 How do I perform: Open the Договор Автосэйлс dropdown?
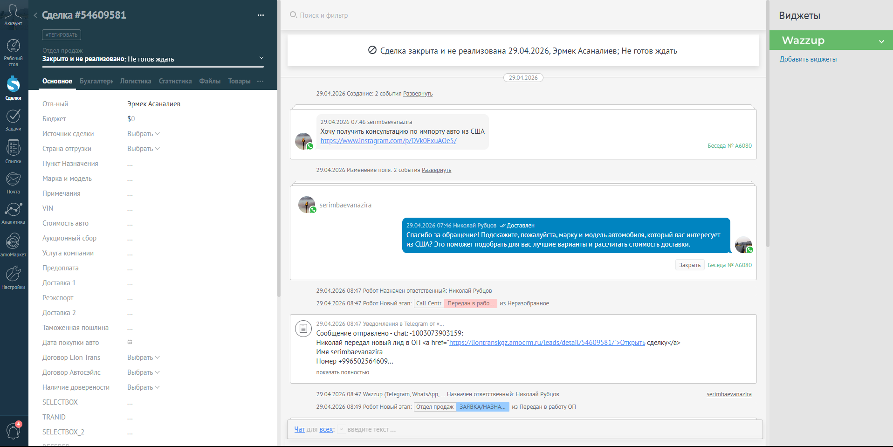click(x=143, y=372)
